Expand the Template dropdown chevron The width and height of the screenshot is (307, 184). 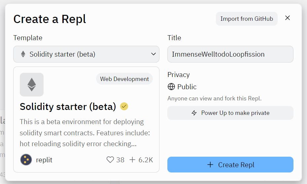[x=153, y=54]
